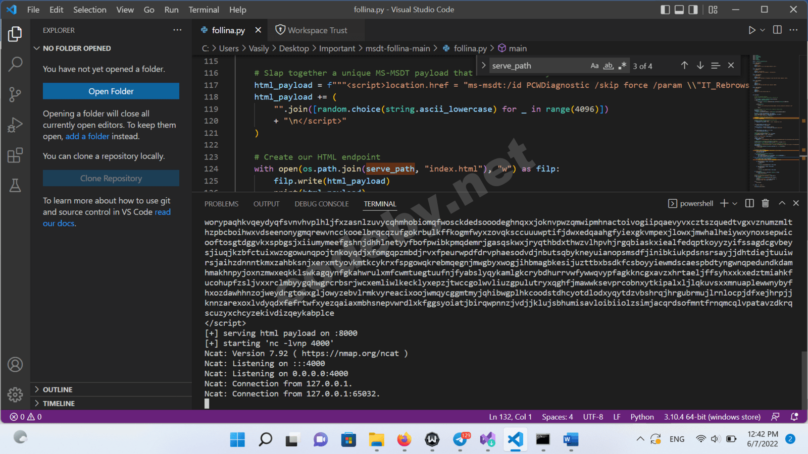Select the msdt-follina-main breadcrumb
The width and height of the screenshot is (808, 454).
point(398,48)
